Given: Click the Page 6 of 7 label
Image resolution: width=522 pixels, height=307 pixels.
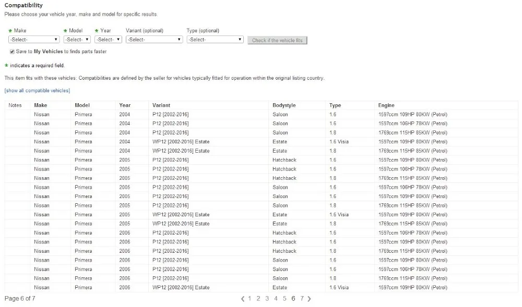Looking at the screenshot, I should 20,298.
